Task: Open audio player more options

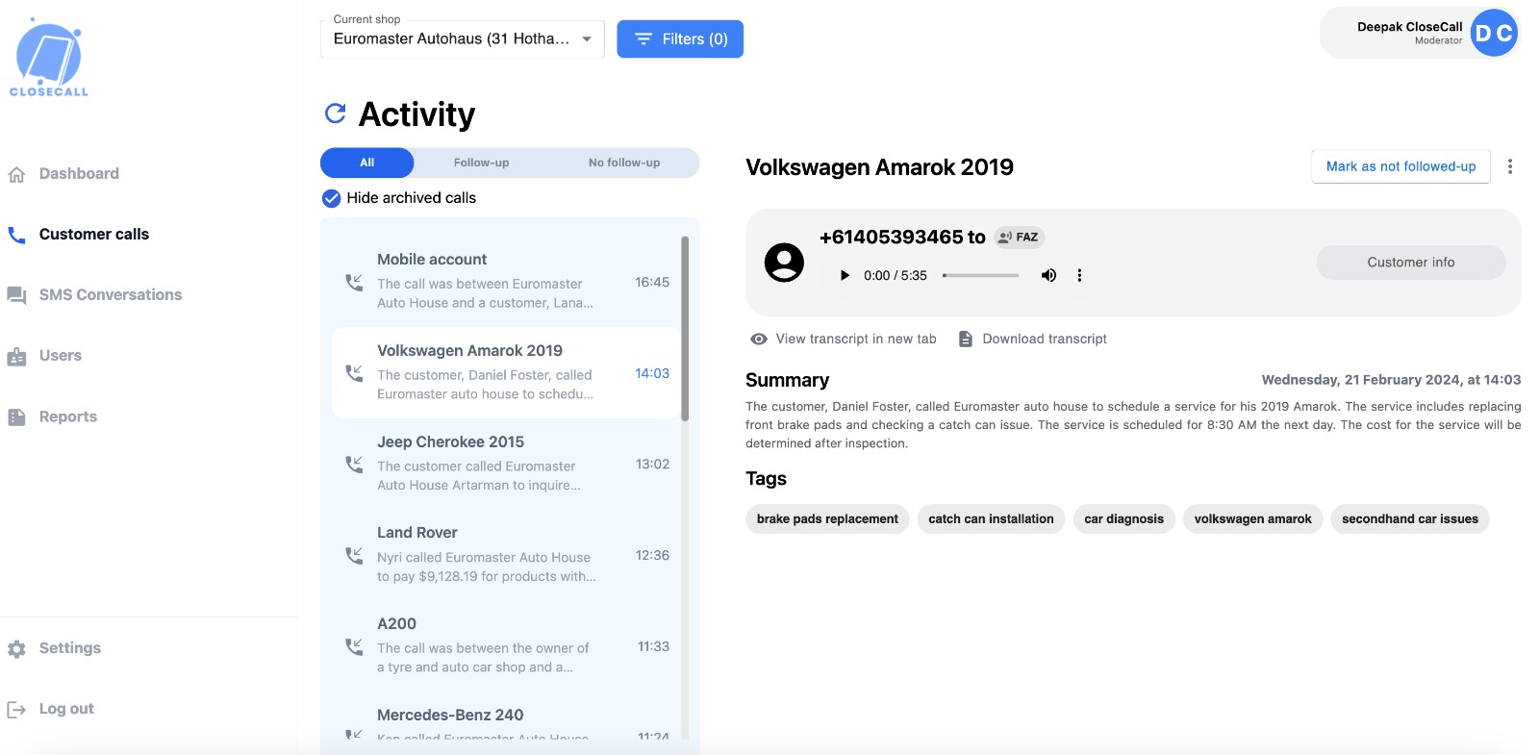Action: coord(1079,275)
